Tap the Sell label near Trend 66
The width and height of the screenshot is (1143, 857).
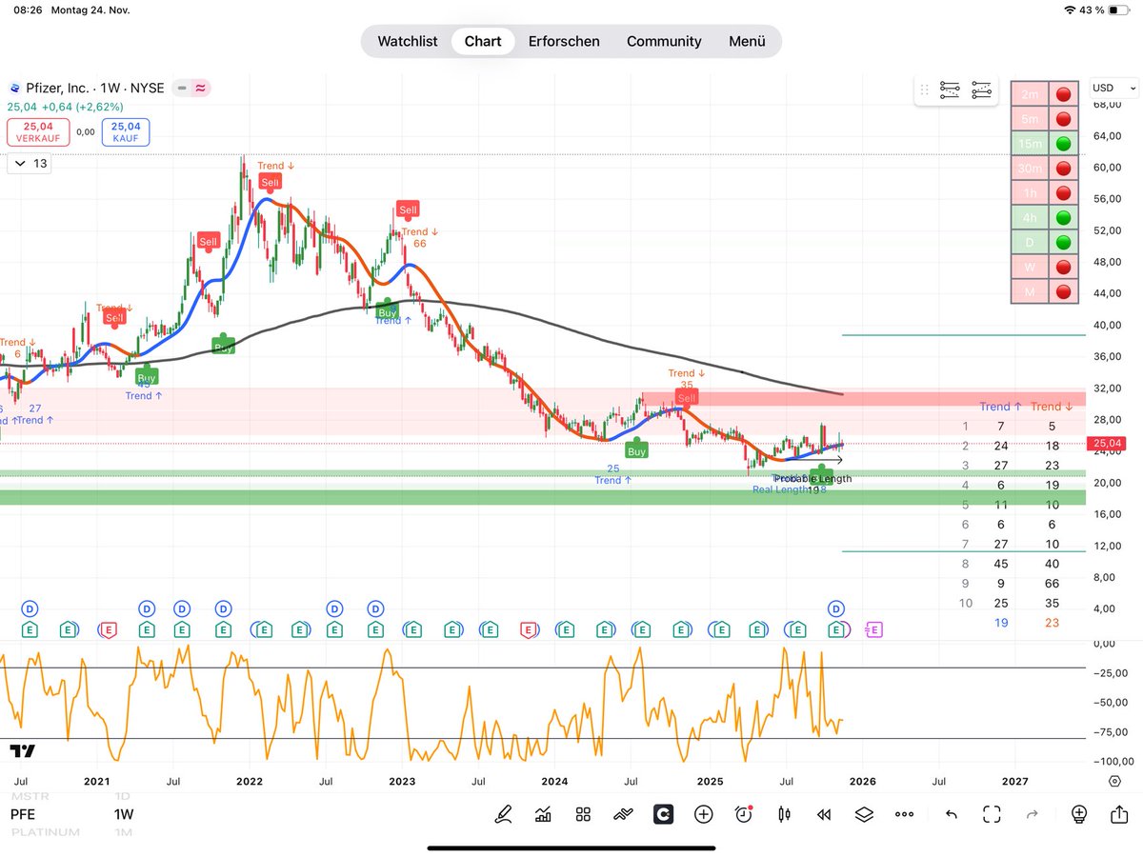(408, 209)
